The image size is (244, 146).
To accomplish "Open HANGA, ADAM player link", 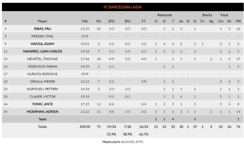I will click(43, 44).
